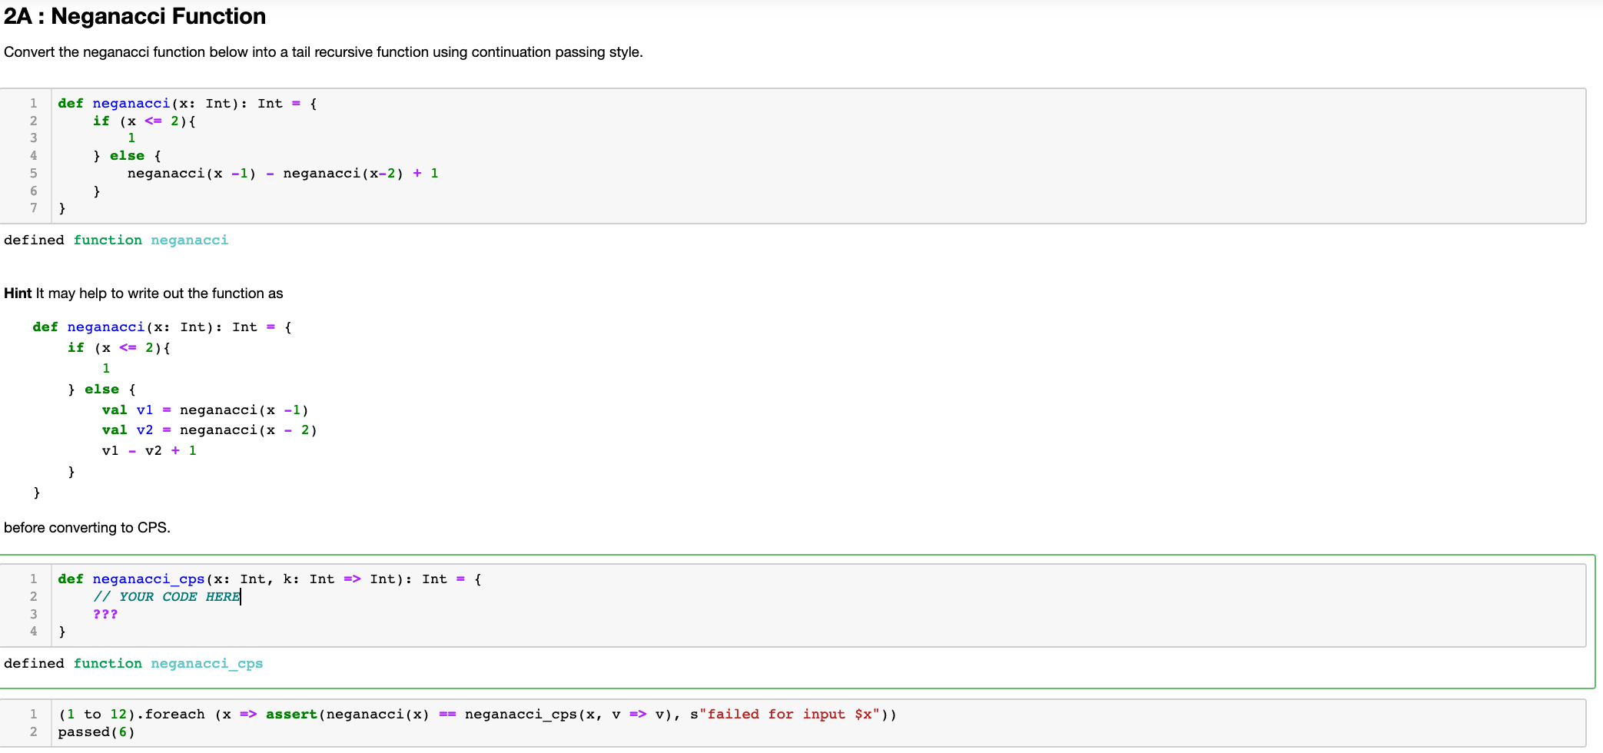Select the "defined function neganacci_cps" output text

tap(134, 663)
